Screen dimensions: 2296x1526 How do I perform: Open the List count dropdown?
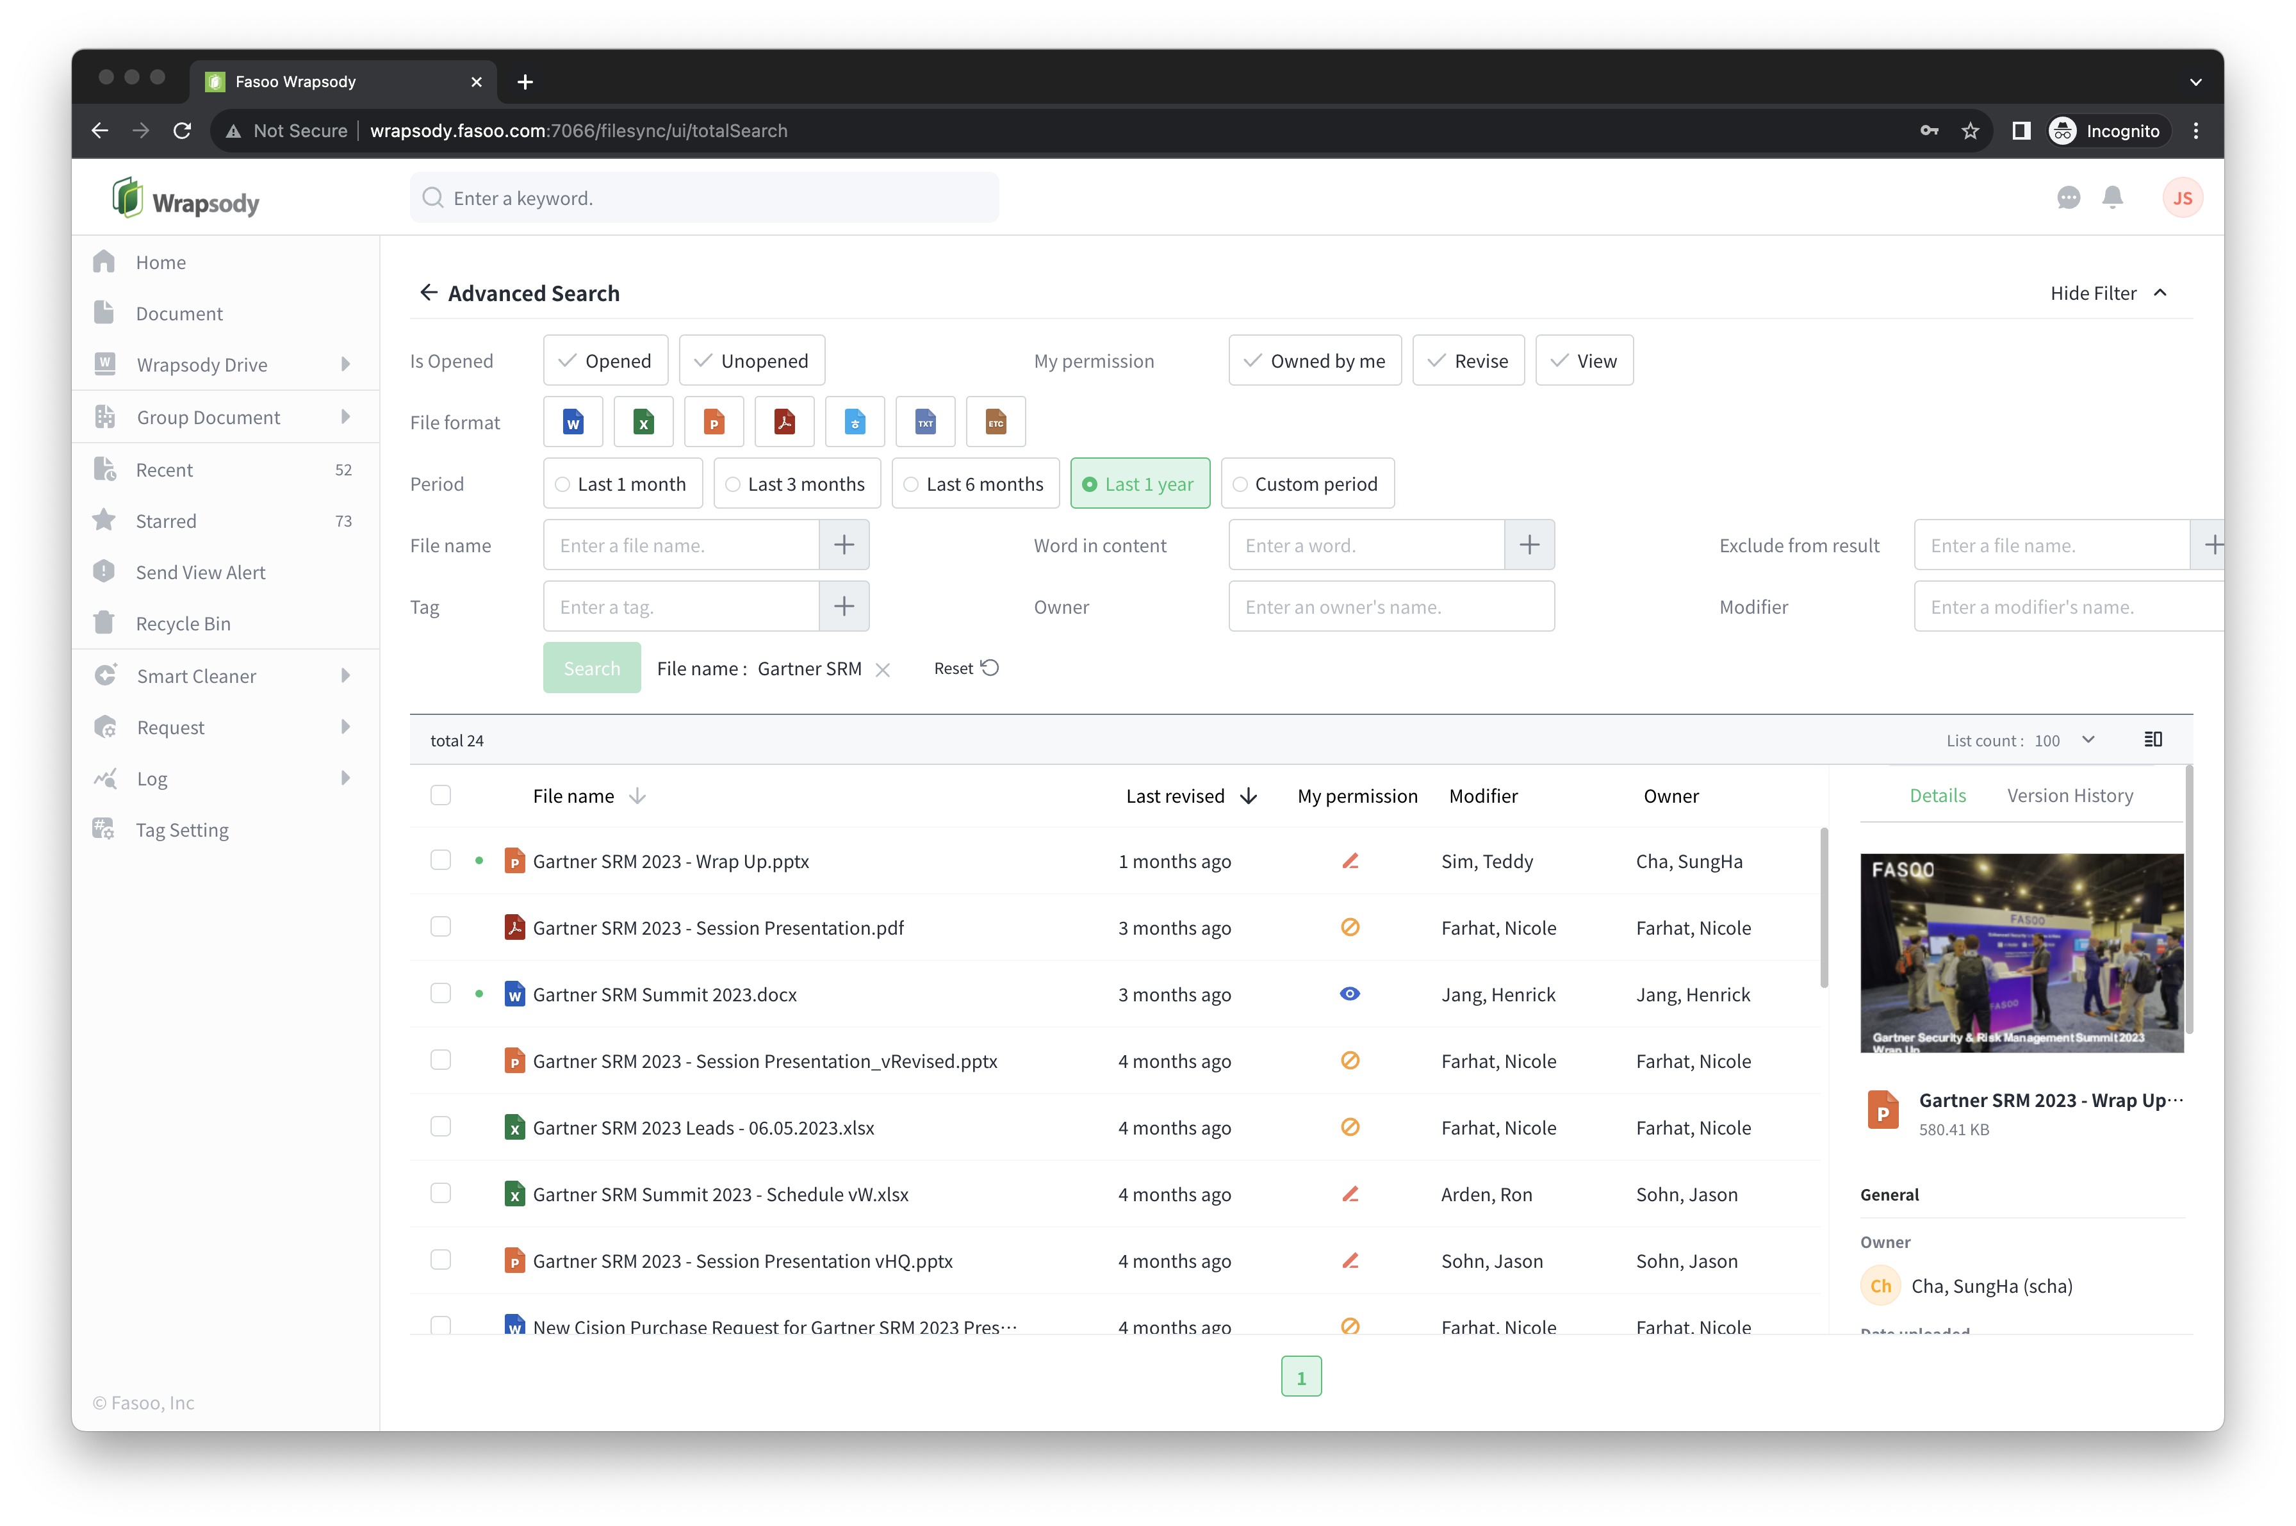(x=2088, y=740)
